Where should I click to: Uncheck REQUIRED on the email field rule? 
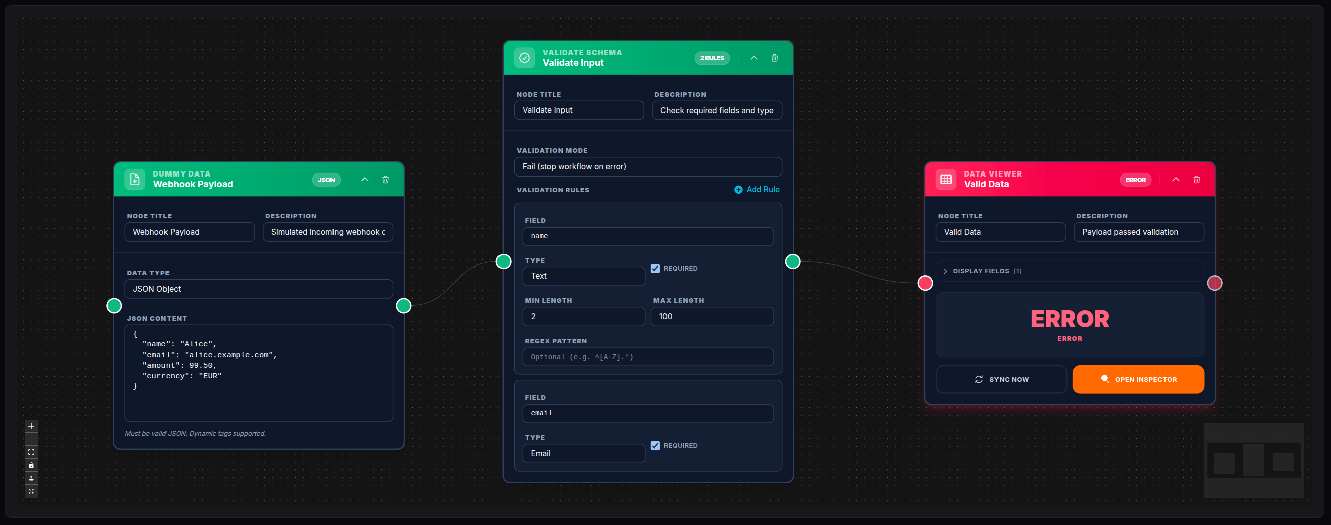point(655,445)
